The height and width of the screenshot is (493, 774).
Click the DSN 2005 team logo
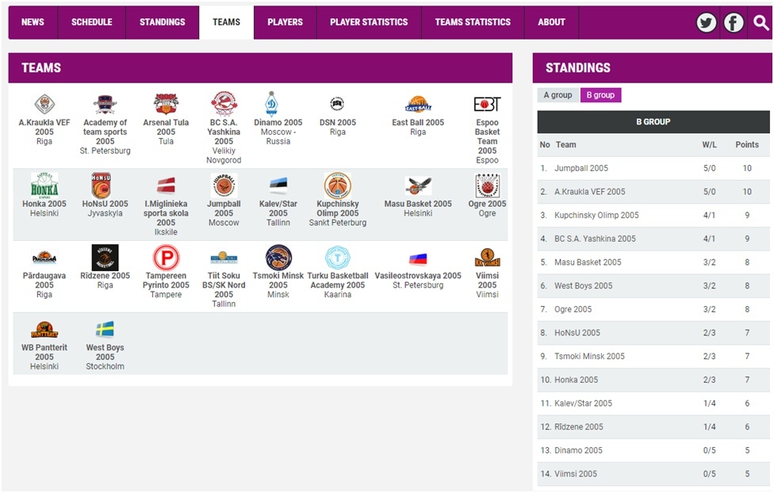point(337,104)
